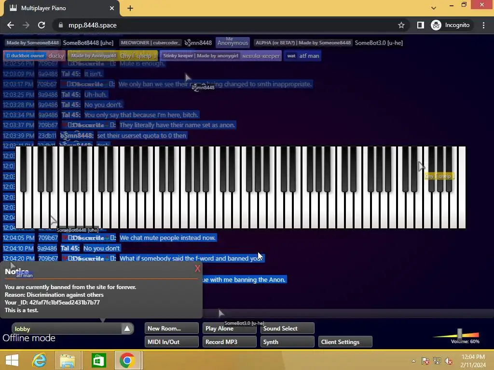Click Play Alone button

click(229, 328)
